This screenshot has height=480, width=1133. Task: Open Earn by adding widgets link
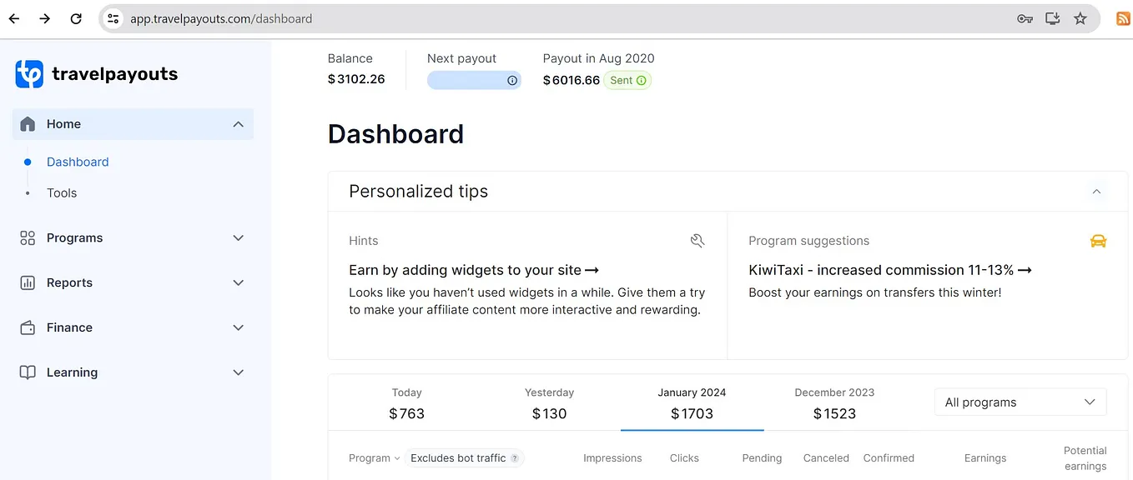[x=474, y=270]
